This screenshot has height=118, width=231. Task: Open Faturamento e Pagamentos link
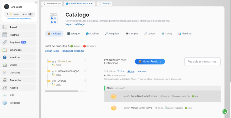click(x=18, y=18)
